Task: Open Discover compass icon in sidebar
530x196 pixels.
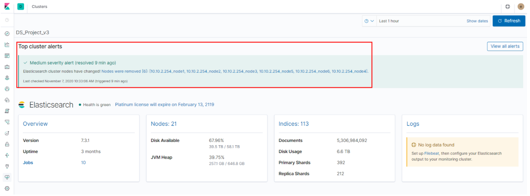Action: click(x=7, y=34)
